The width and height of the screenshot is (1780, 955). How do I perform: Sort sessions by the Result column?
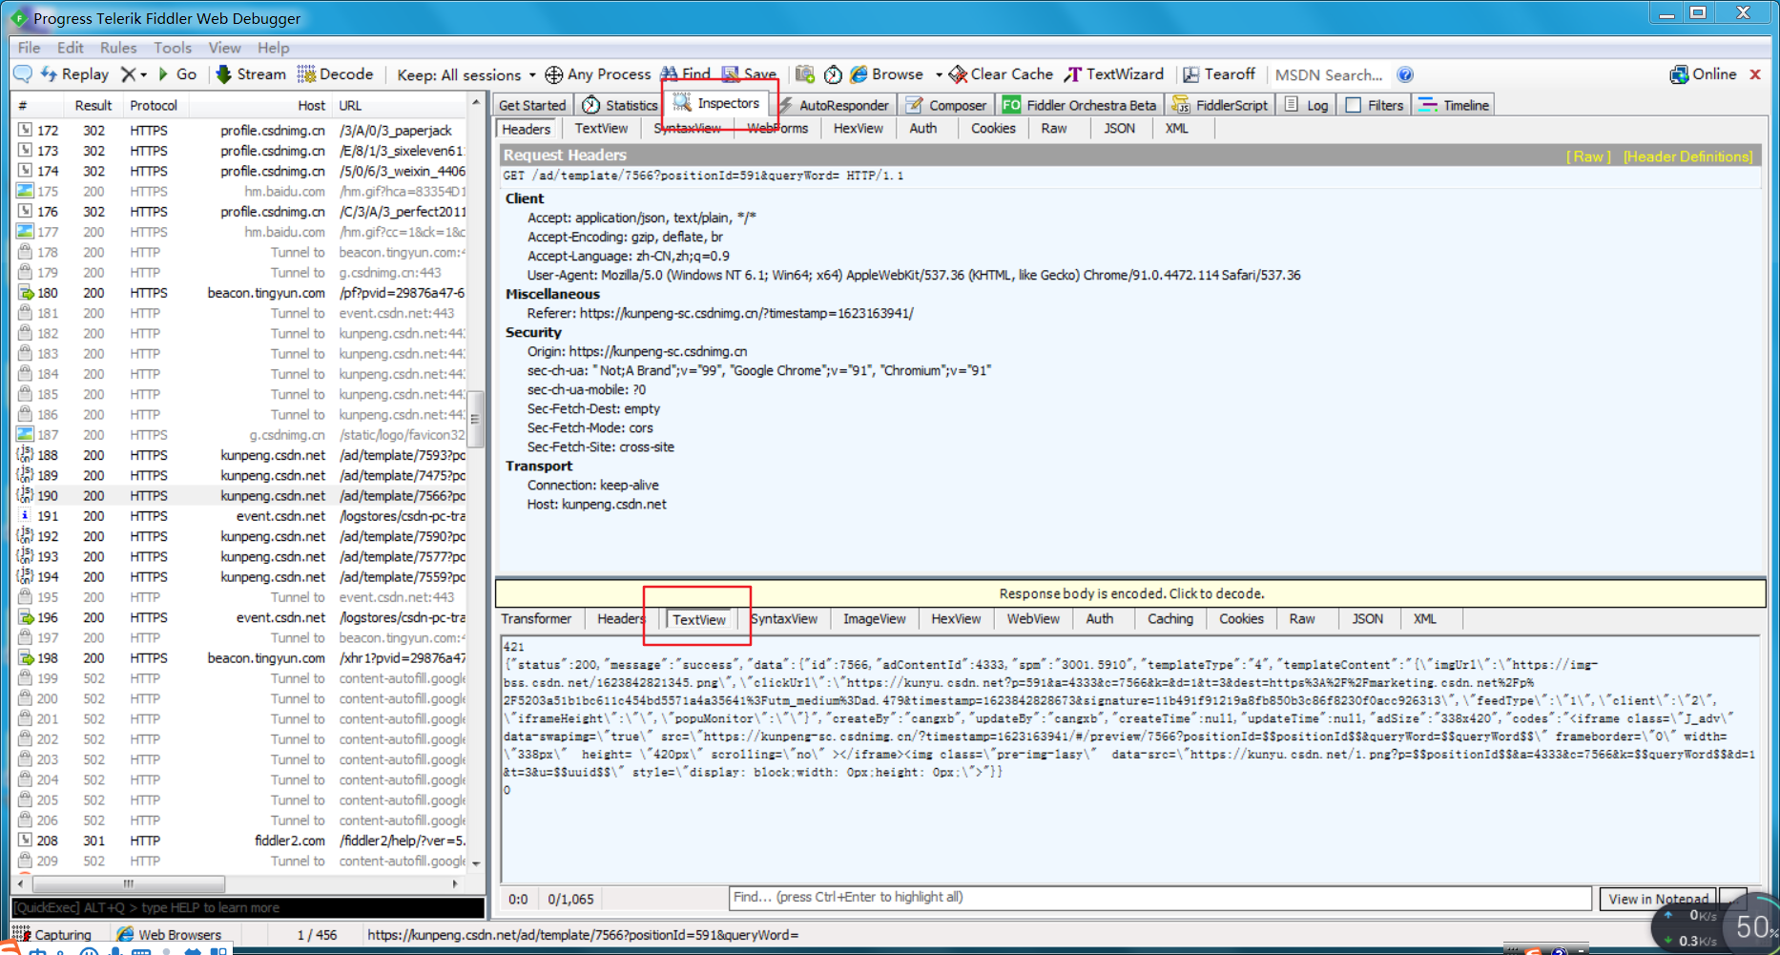(x=93, y=106)
